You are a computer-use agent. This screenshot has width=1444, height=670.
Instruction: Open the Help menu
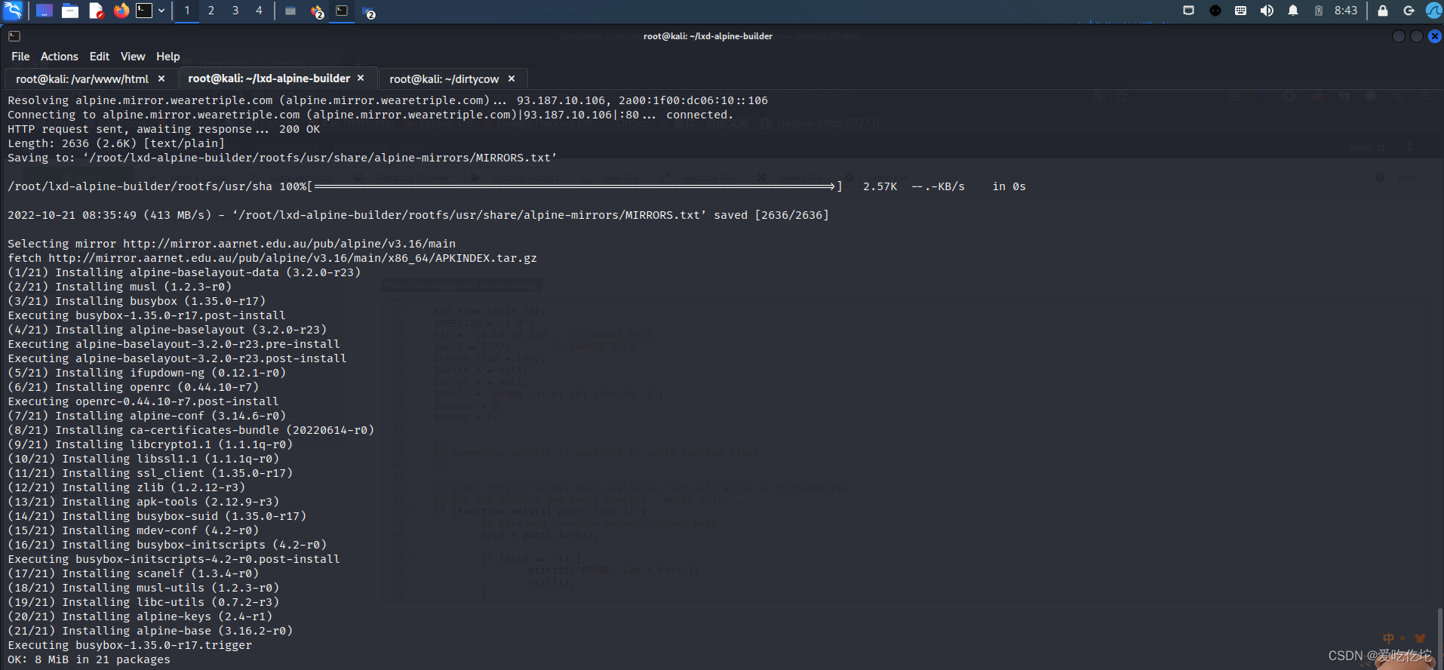click(x=167, y=57)
